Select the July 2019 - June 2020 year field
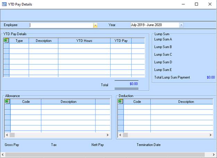 [x=154, y=25]
